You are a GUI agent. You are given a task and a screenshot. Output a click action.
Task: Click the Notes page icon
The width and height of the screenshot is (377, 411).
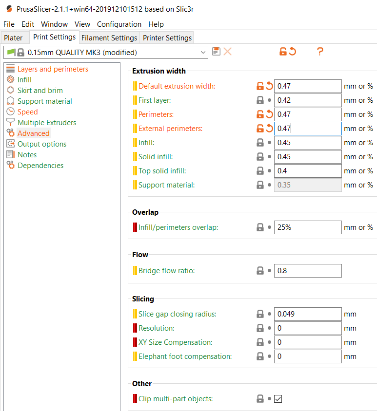(11, 154)
